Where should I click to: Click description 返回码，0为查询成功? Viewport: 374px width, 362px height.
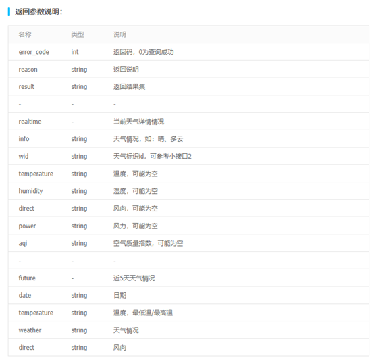pyautogui.click(x=143, y=52)
